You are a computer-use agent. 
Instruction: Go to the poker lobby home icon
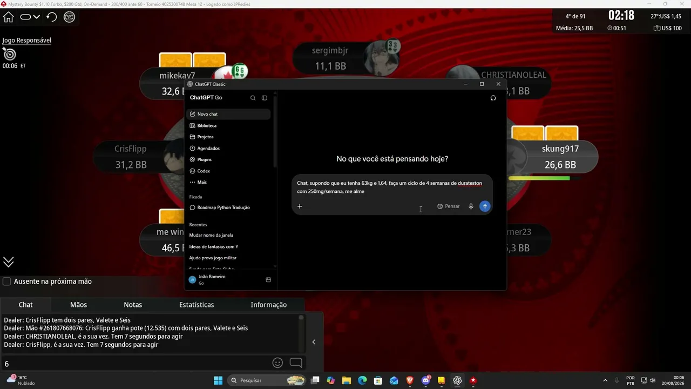point(9,17)
